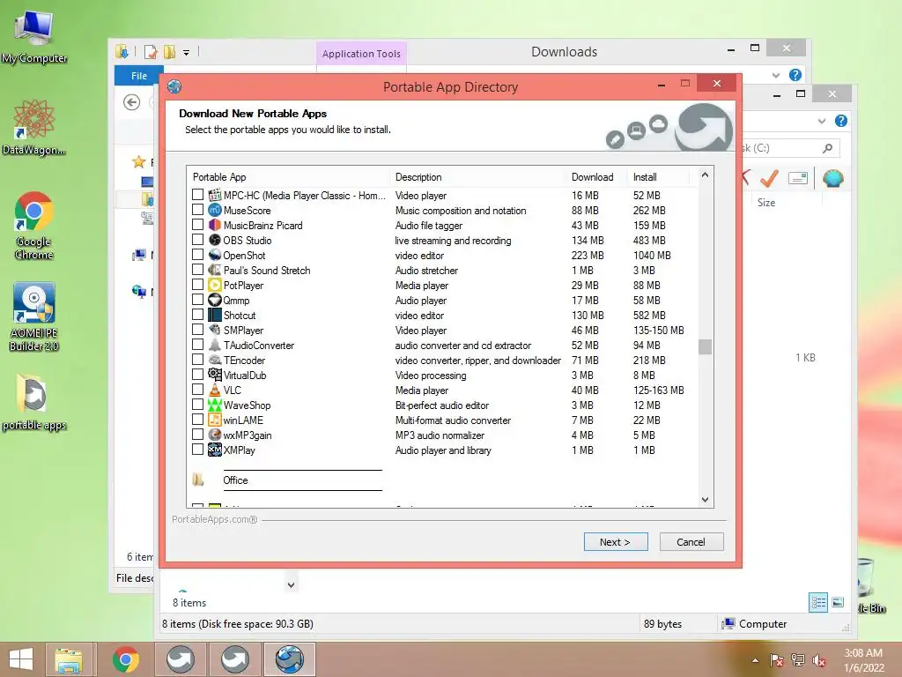Show hidden system tray icons
Screen dimensions: 902x677
pyautogui.click(x=755, y=660)
